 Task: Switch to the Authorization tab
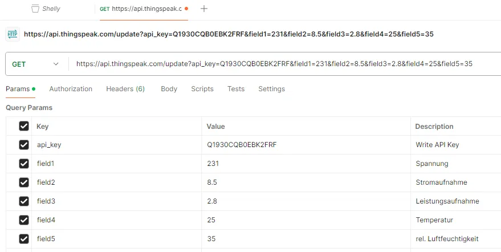(x=71, y=89)
